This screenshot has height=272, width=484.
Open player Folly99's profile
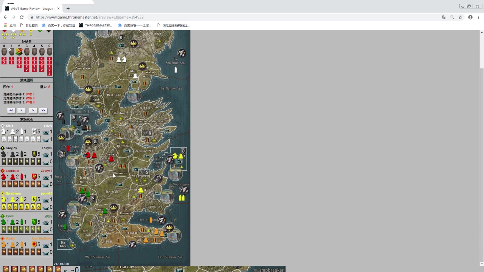tap(47, 148)
